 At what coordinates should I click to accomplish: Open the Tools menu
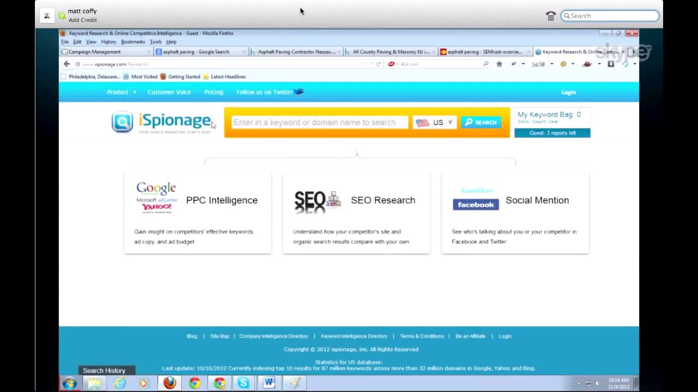coord(156,42)
